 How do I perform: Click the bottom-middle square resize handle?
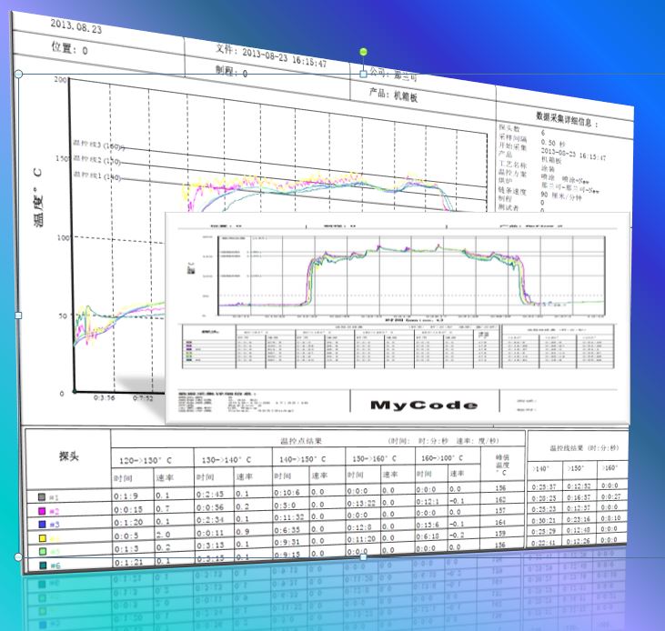pyautogui.click(x=363, y=556)
